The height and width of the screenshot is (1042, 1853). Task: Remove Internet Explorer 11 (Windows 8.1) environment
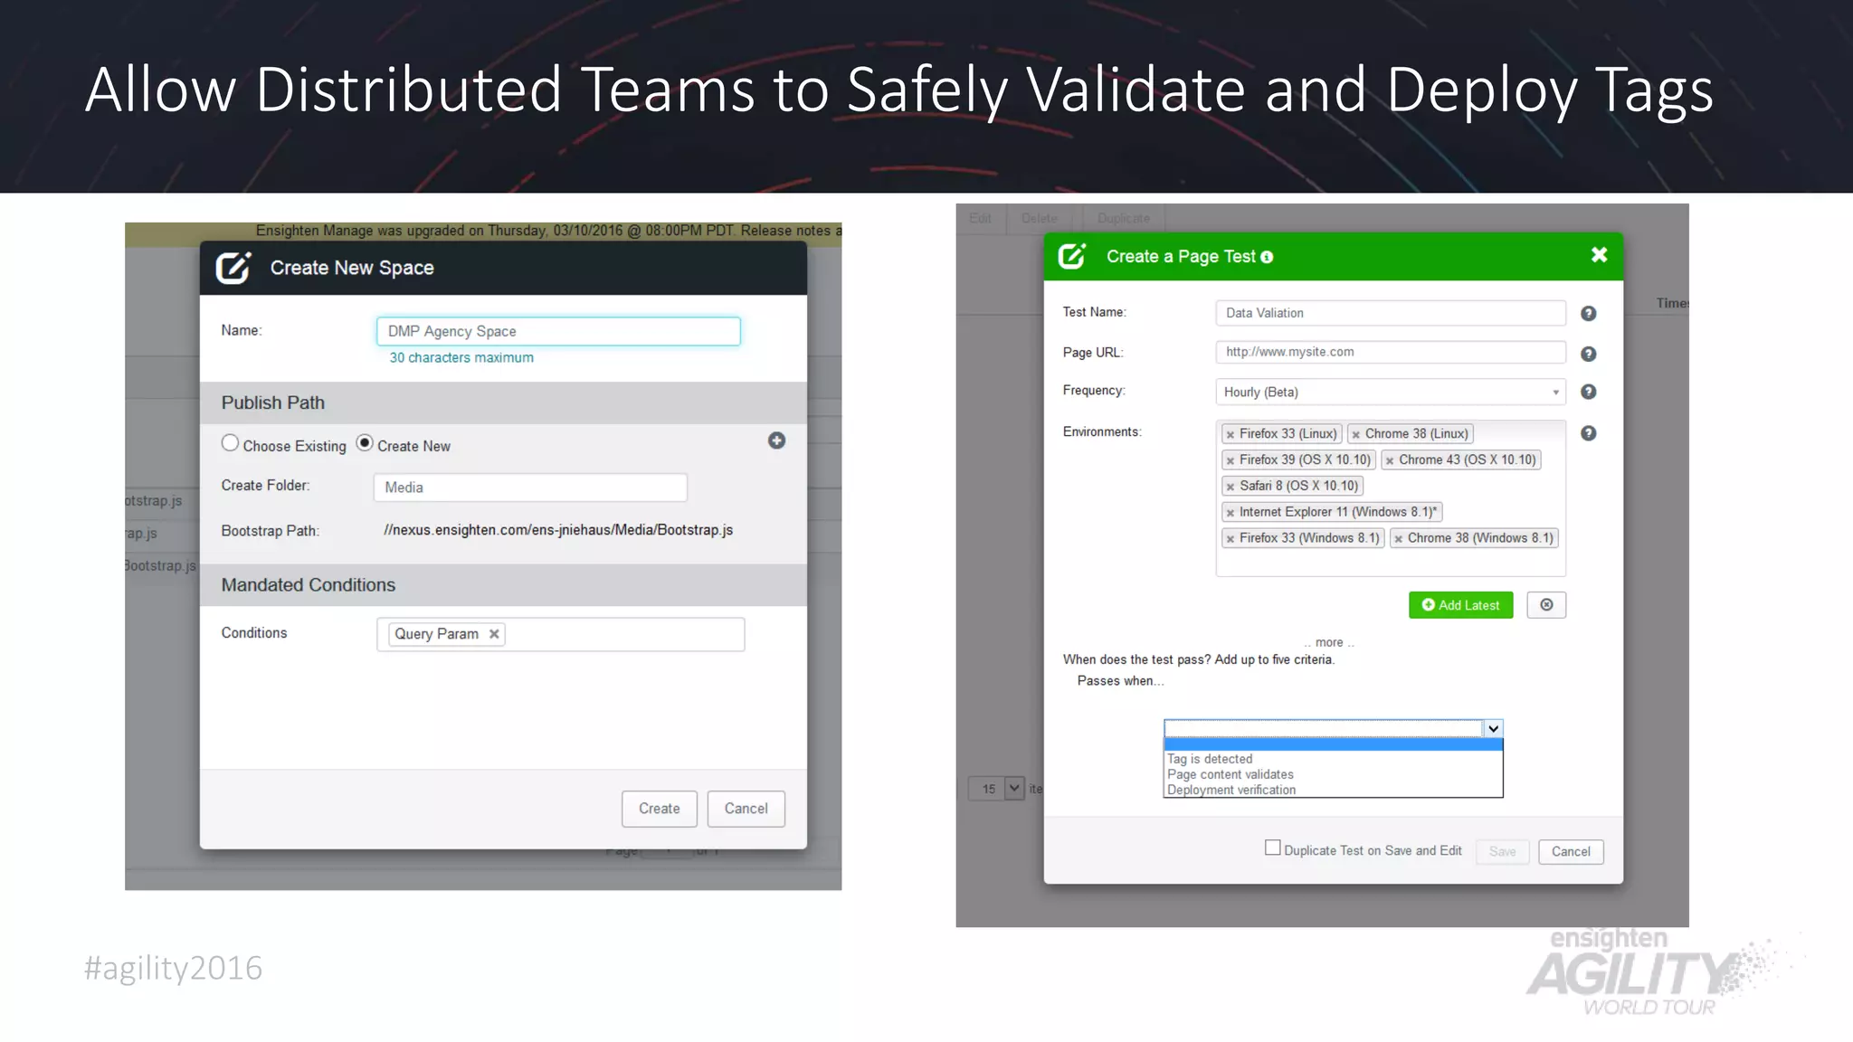(1231, 513)
